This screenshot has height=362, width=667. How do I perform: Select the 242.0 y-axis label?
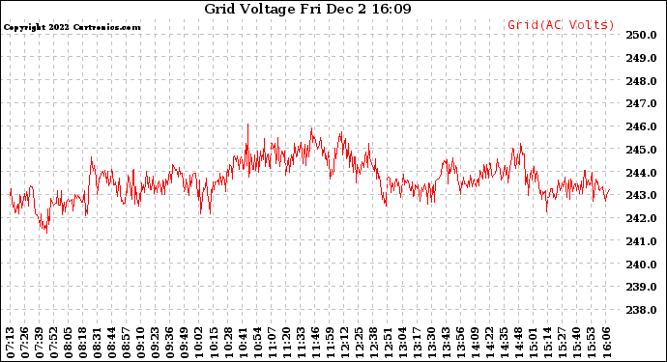pyautogui.click(x=641, y=218)
